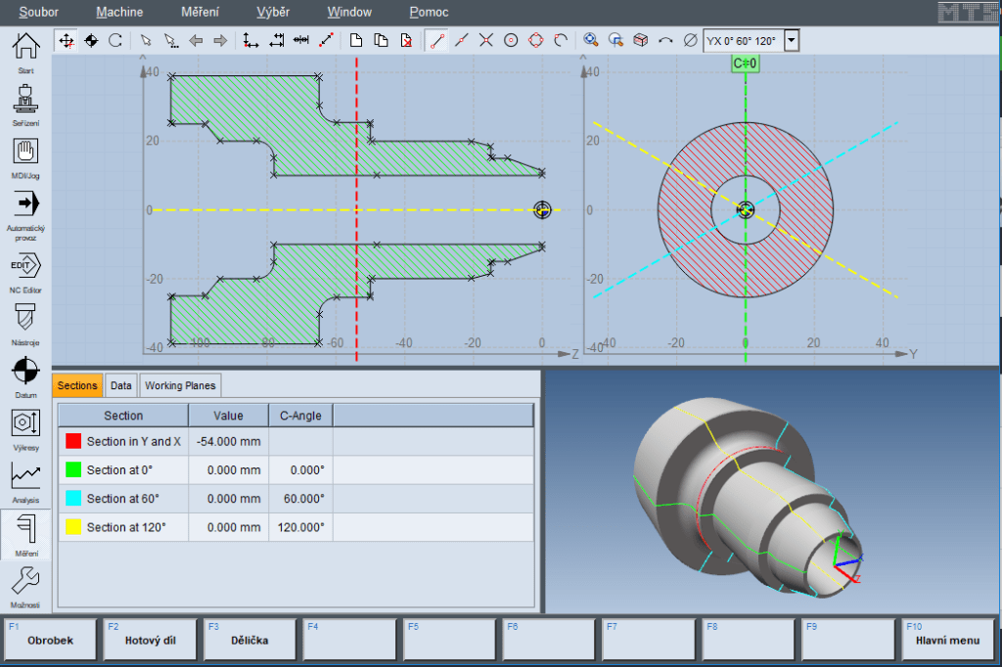
Task: Open the Výběr menu
Action: tap(272, 12)
